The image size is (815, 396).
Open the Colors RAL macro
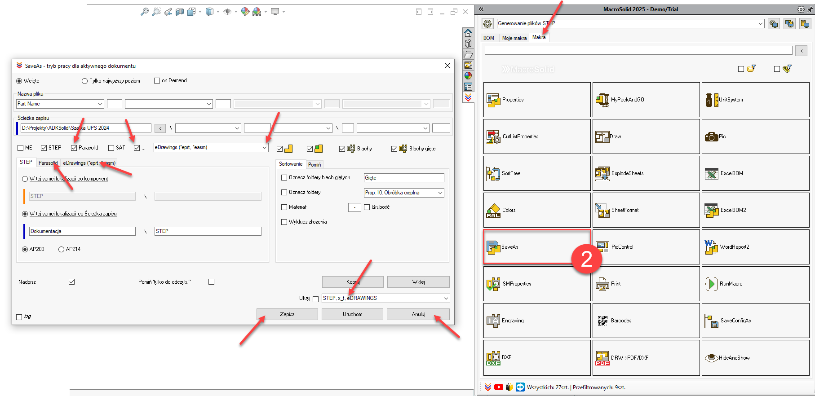coord(537,210)
